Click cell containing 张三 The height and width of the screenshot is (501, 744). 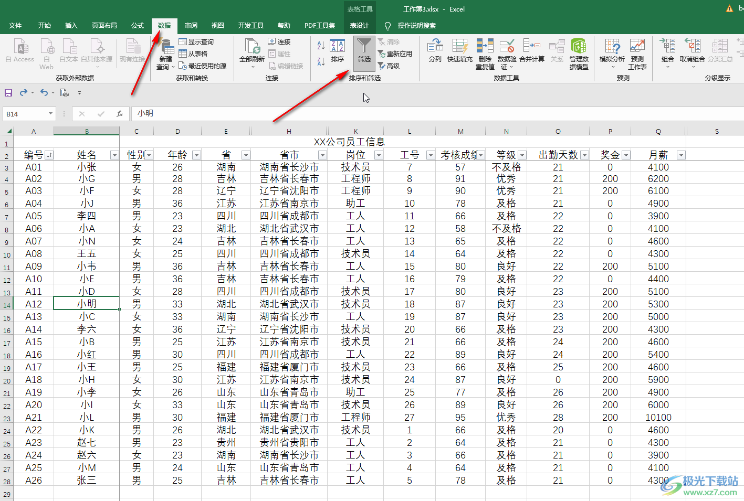pyautogui.click(x=87, y=480)
